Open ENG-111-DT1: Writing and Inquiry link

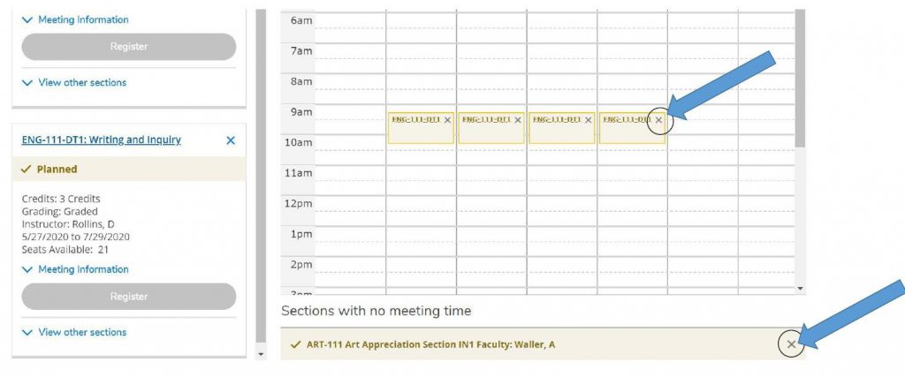(102, 139)
